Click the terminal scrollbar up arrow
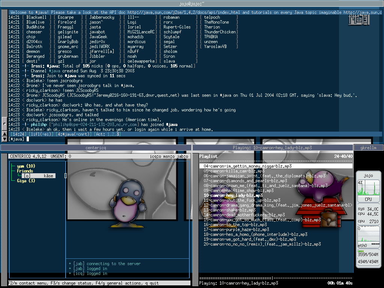 (4, 134)
